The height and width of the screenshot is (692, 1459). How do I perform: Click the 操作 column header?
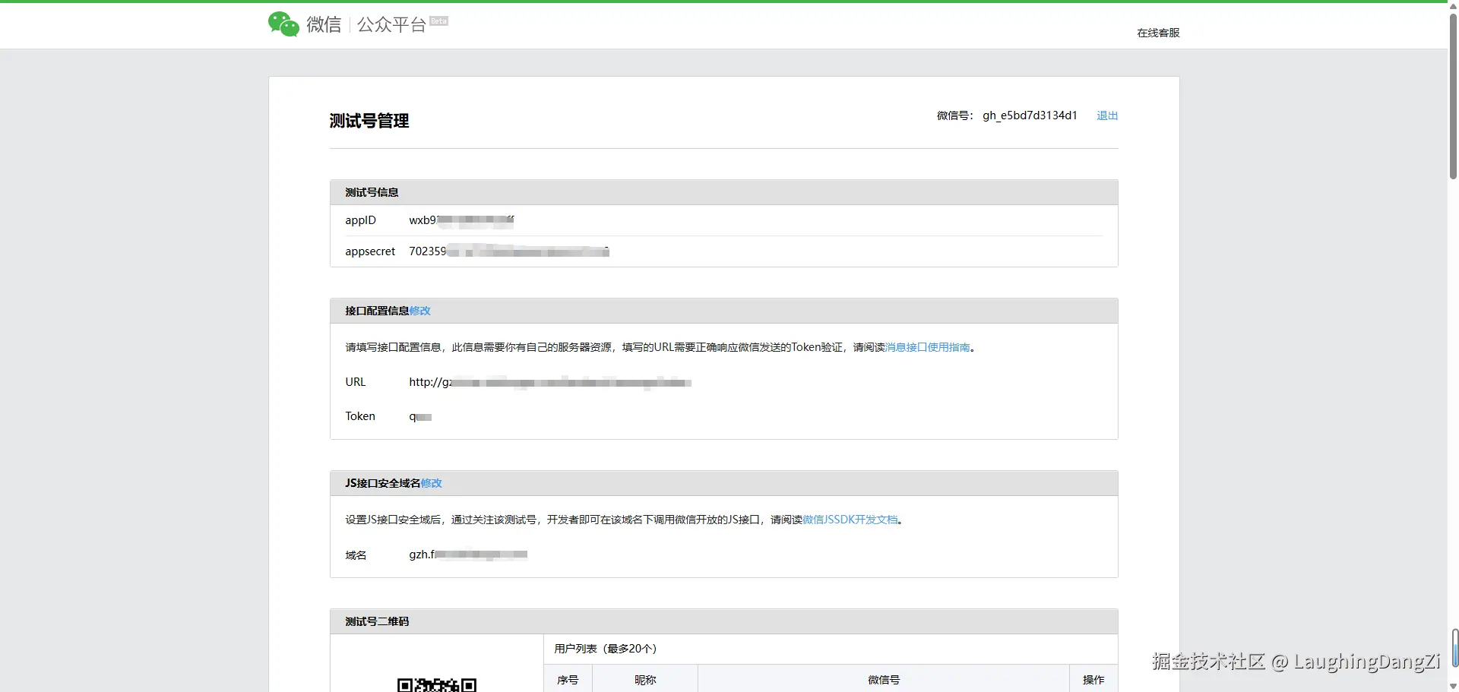point(1093,680)
